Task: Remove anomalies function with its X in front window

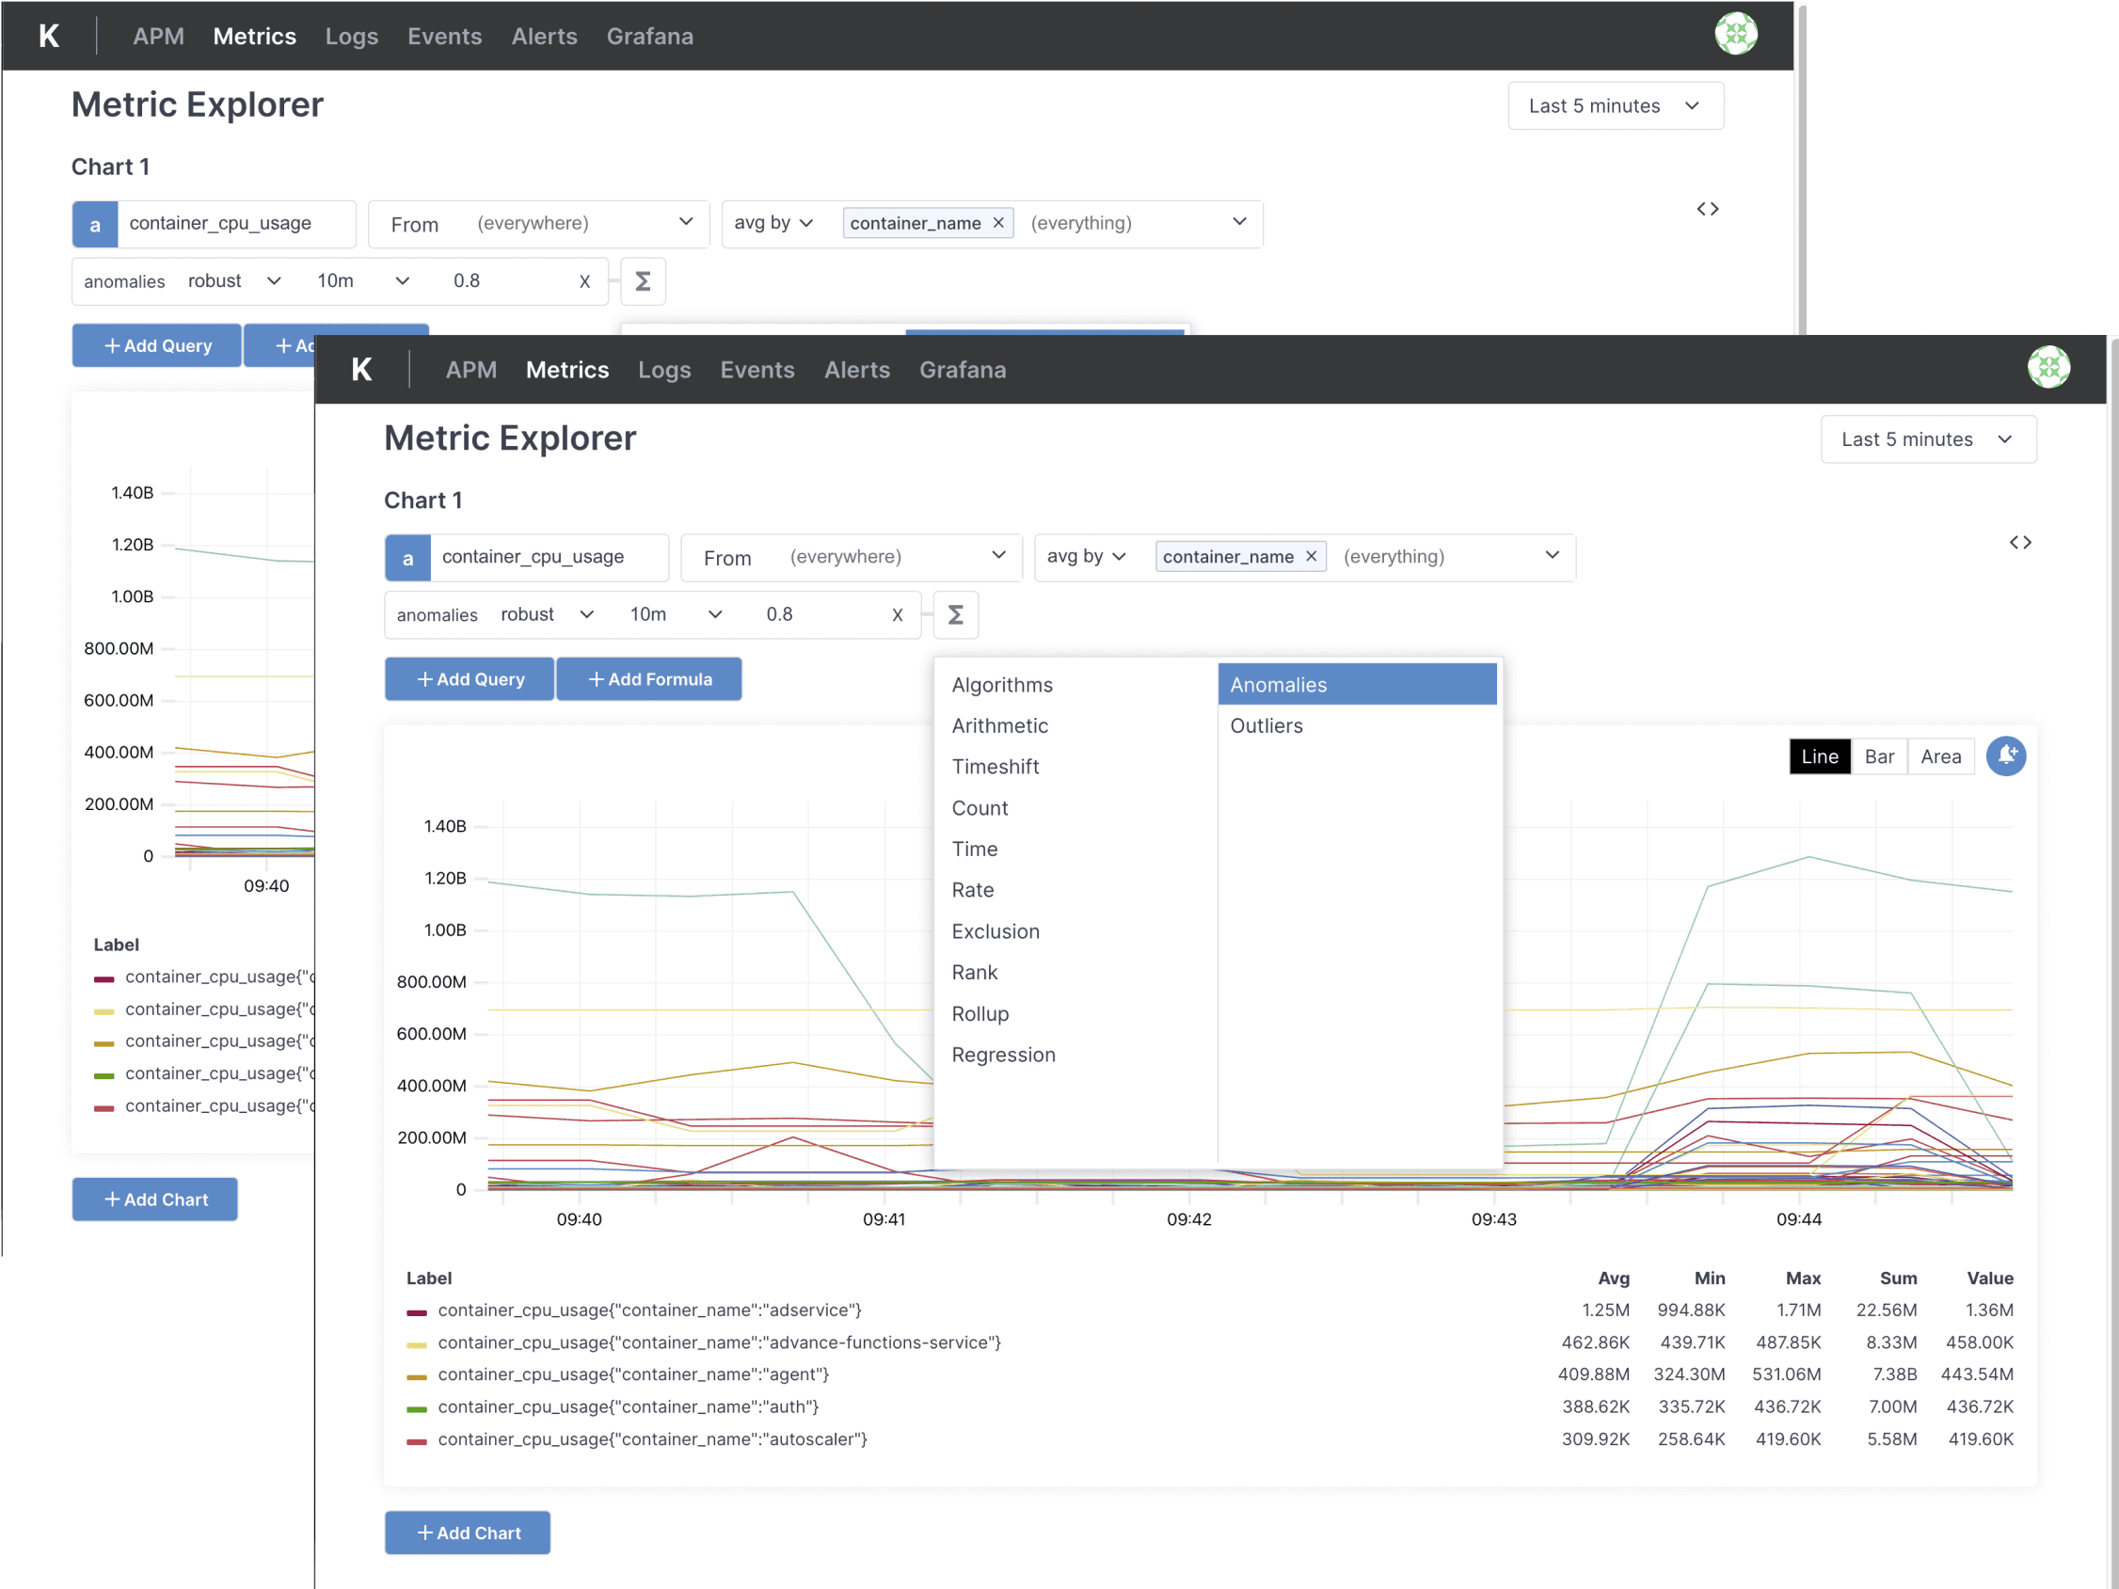Action: pos(897,615)
